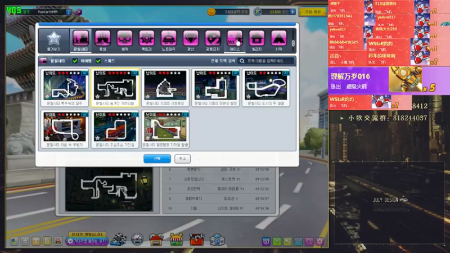Screen dimensions: 450x253
Task: Select the 아이스 ice theme icon
Action: click(235, 40)
